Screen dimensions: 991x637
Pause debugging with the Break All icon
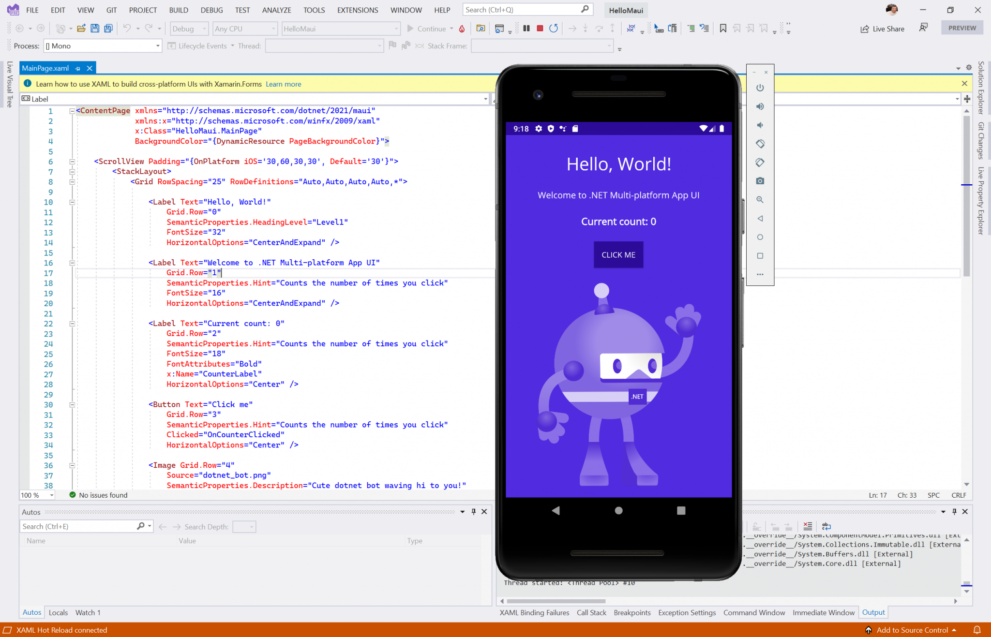coord(527,29)
